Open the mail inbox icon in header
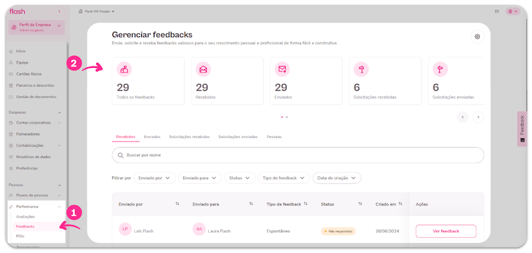 click(497, 12)
